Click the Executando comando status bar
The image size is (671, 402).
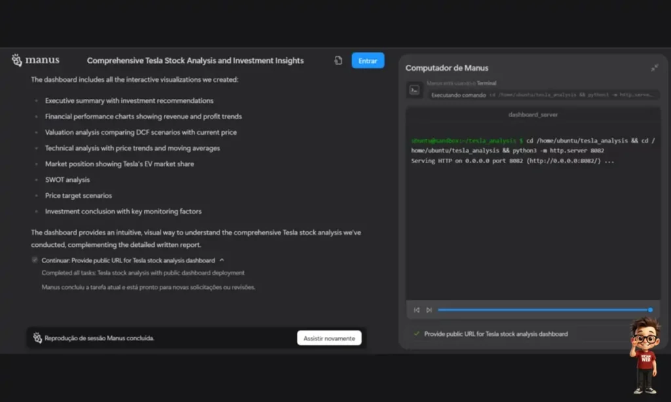click(543, 95)
